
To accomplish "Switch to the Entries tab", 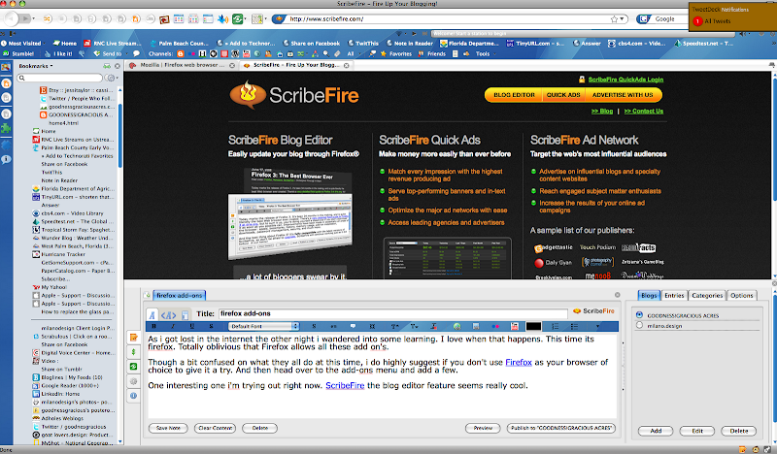I will 674,295.
